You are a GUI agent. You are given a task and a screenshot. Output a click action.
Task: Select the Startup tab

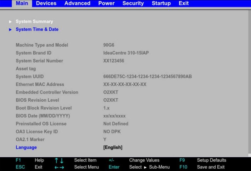pyautogui.click(x=161, y=3)
